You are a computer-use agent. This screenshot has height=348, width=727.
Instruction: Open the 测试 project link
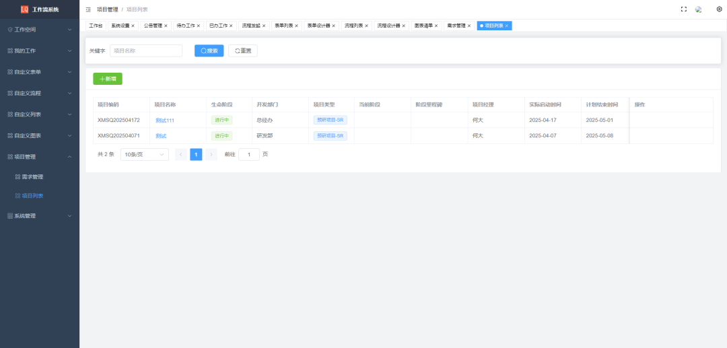coord(161,136)
